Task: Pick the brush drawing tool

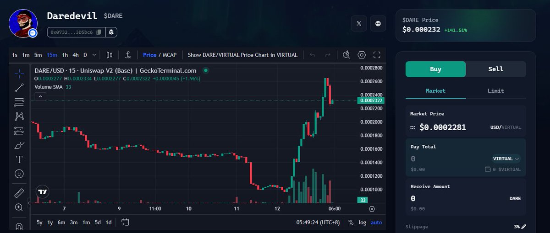Action: [19, 145]
